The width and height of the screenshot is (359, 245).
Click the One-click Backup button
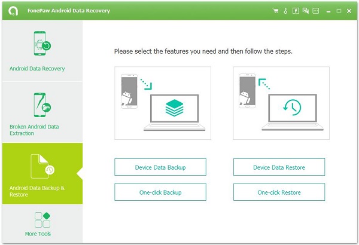160,192
